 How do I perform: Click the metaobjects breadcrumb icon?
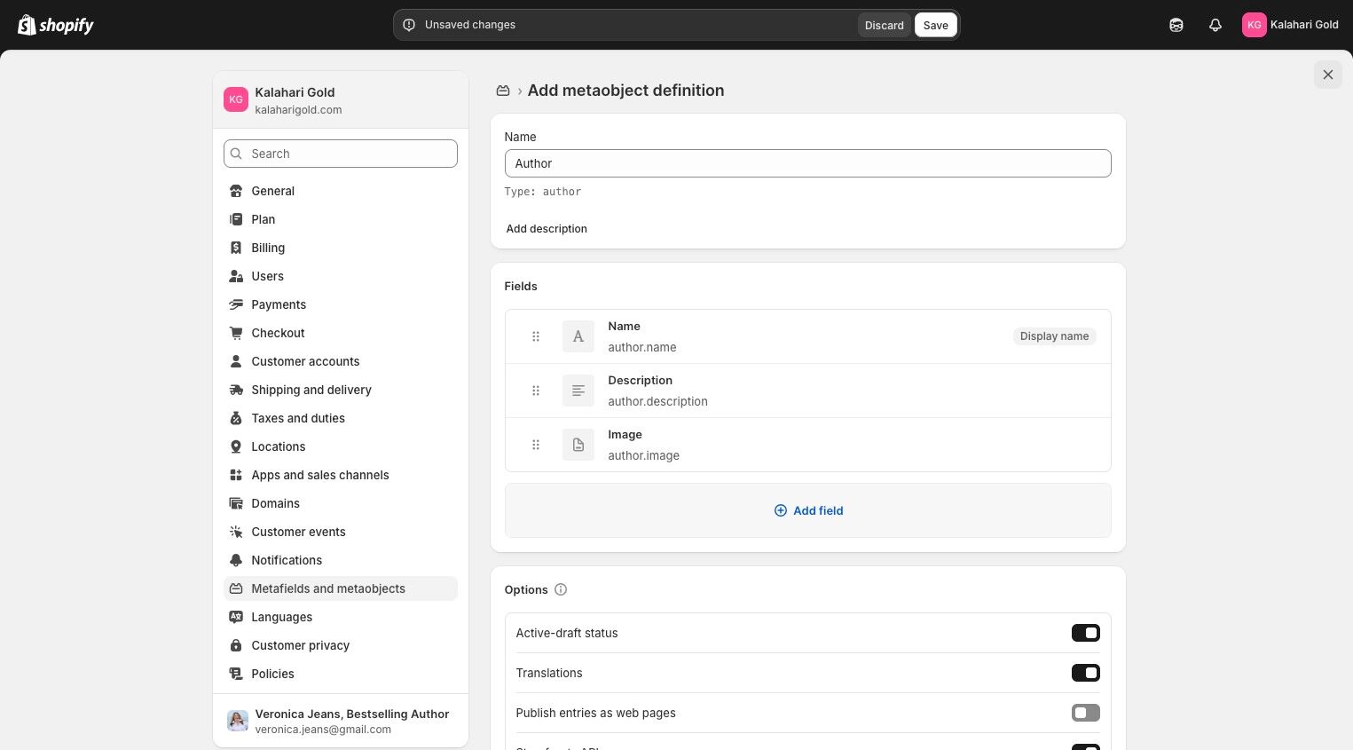tap(503, 91)
